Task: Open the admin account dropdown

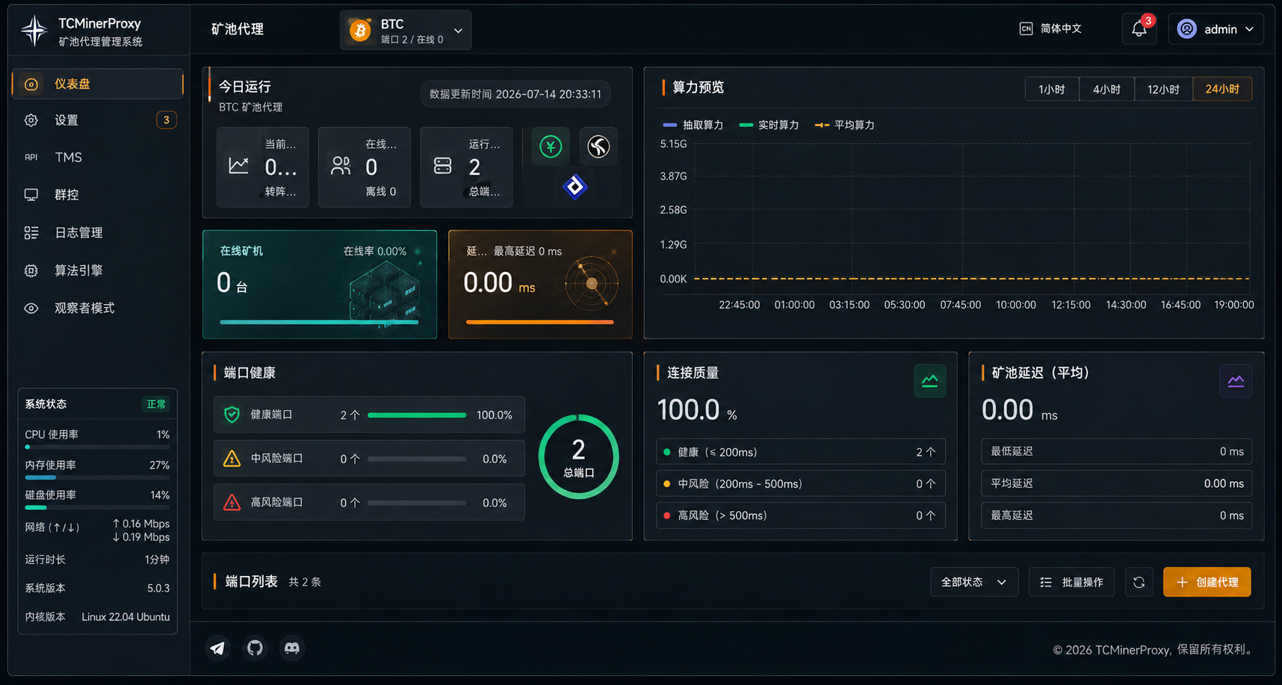Action: (x=1216, y=29)
